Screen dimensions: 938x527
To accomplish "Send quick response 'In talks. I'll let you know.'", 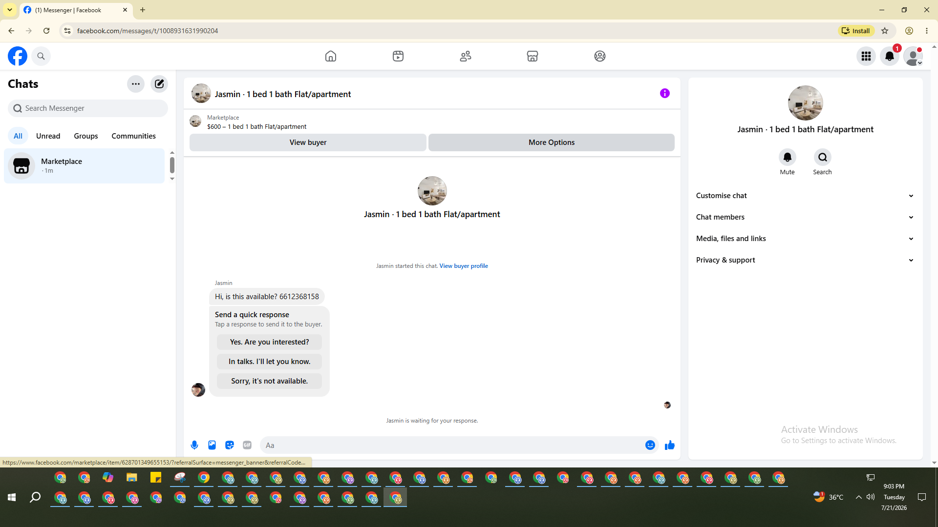I will pyautogui.click(x=270, y=362).
